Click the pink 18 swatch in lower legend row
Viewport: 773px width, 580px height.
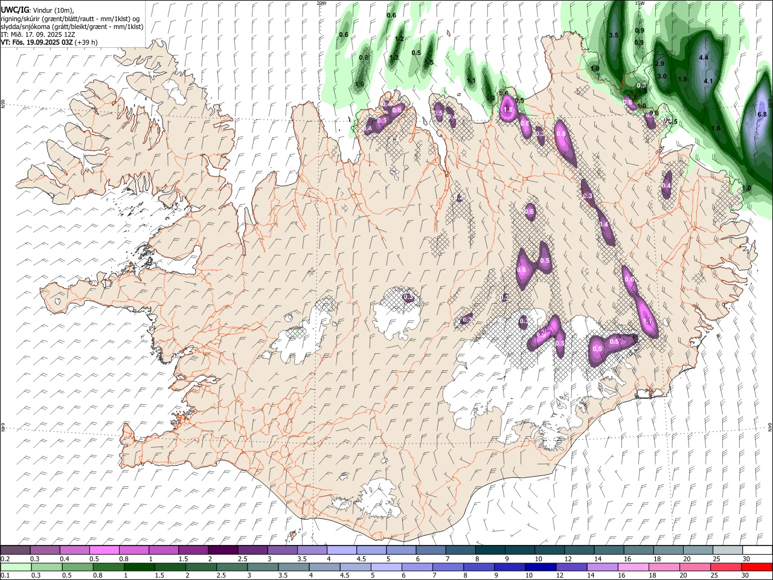tap(664, 567)
